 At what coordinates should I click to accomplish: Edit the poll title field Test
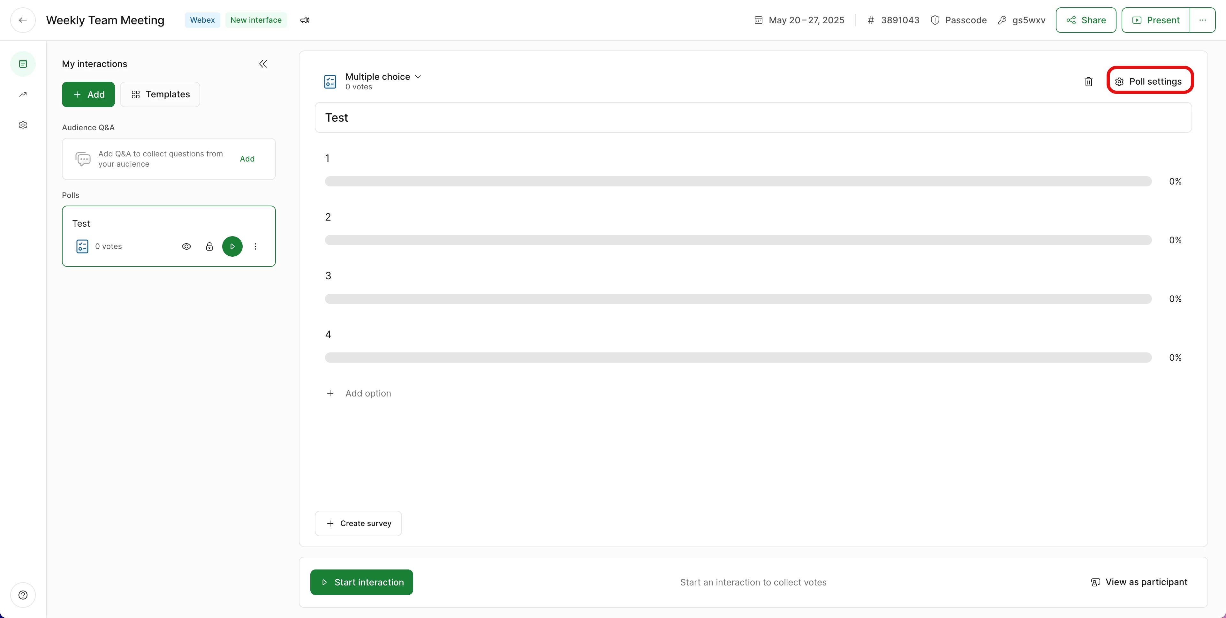point(753,117)
